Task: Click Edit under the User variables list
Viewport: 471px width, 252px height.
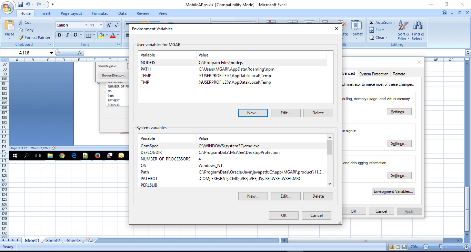Action: 286,113
